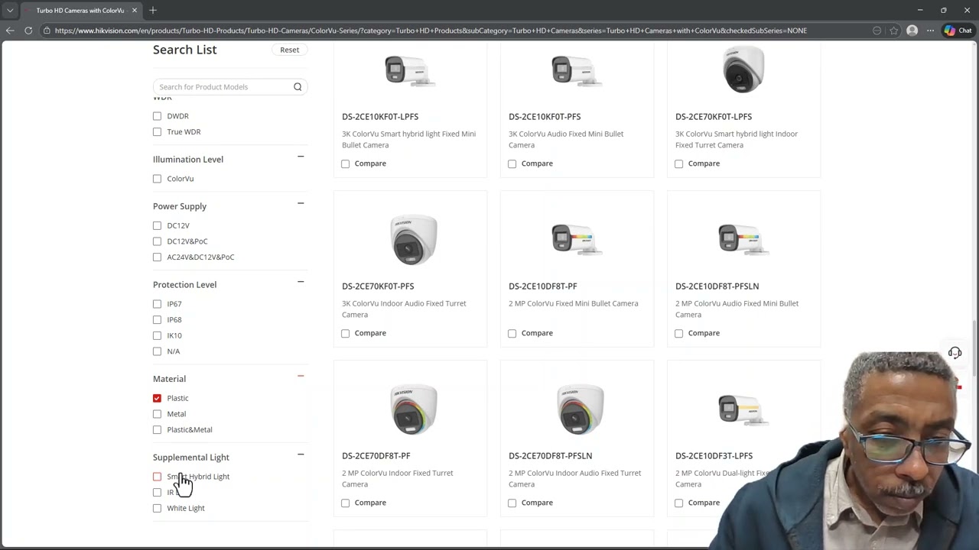The width and height of the screenshot is (979, 550).
Task: Enable the DWDR filter
Action: tap(157, 116)
